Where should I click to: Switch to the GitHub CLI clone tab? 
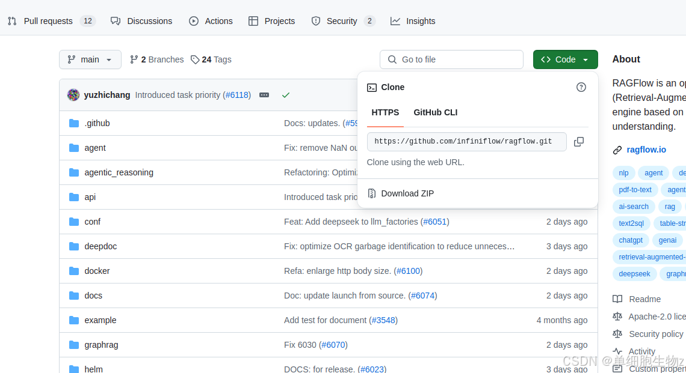pos(435,113)
